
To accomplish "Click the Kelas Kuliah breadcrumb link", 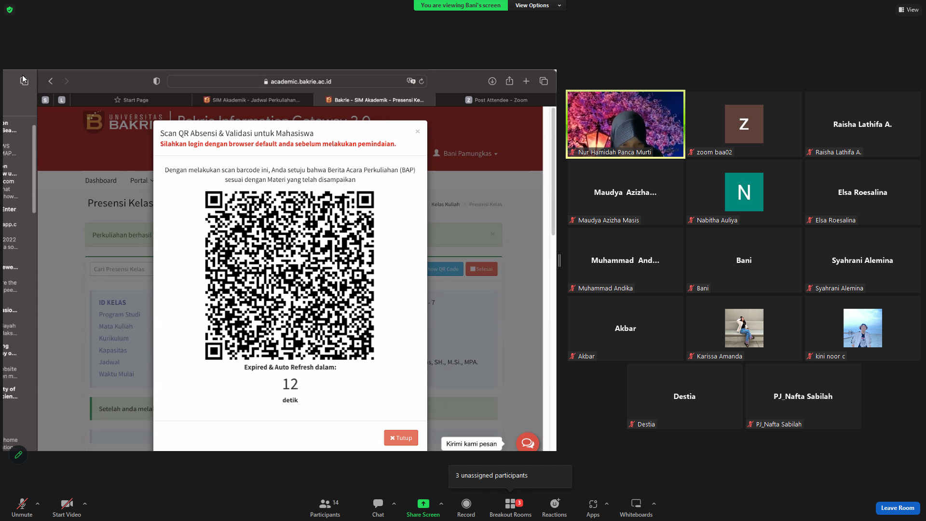I will pos(445,205).
